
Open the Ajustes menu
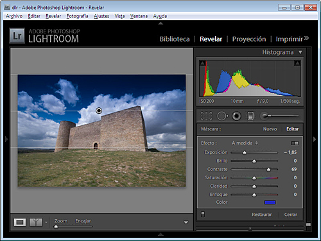101,16
